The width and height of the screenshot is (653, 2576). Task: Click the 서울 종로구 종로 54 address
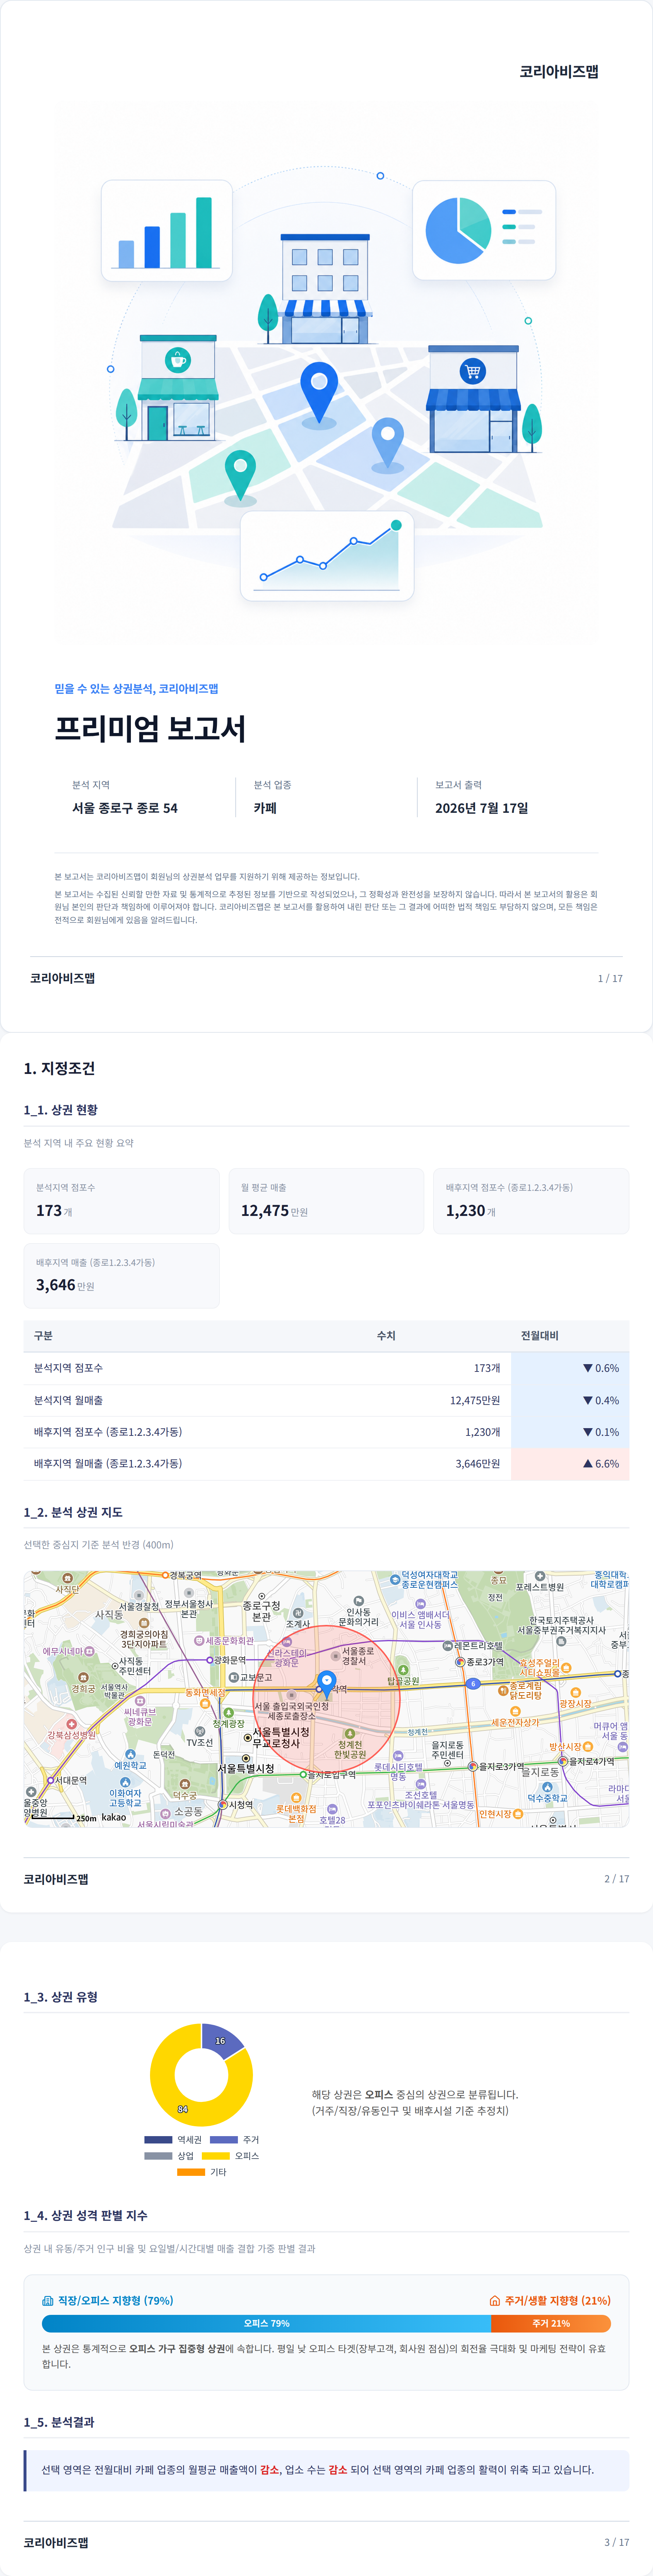(125, 808)
